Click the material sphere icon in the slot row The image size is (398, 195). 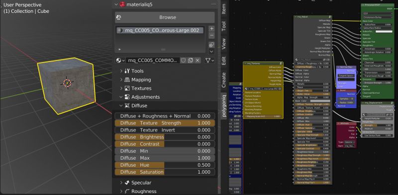(120, 30)
